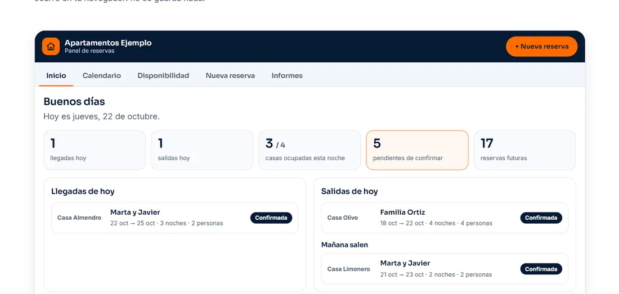This screenshot has height=294, width=619.
Task: Click Confirmada badge on Casa Olivo row
Action: 541,218
